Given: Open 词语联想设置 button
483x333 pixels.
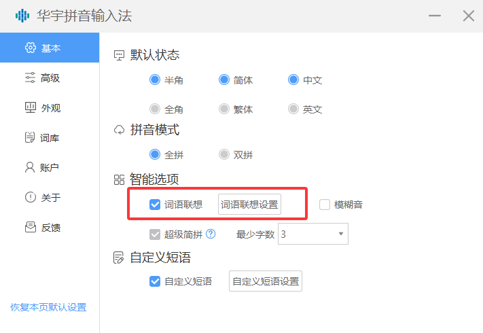Looking at the screenshot, I should pos(249,205).
